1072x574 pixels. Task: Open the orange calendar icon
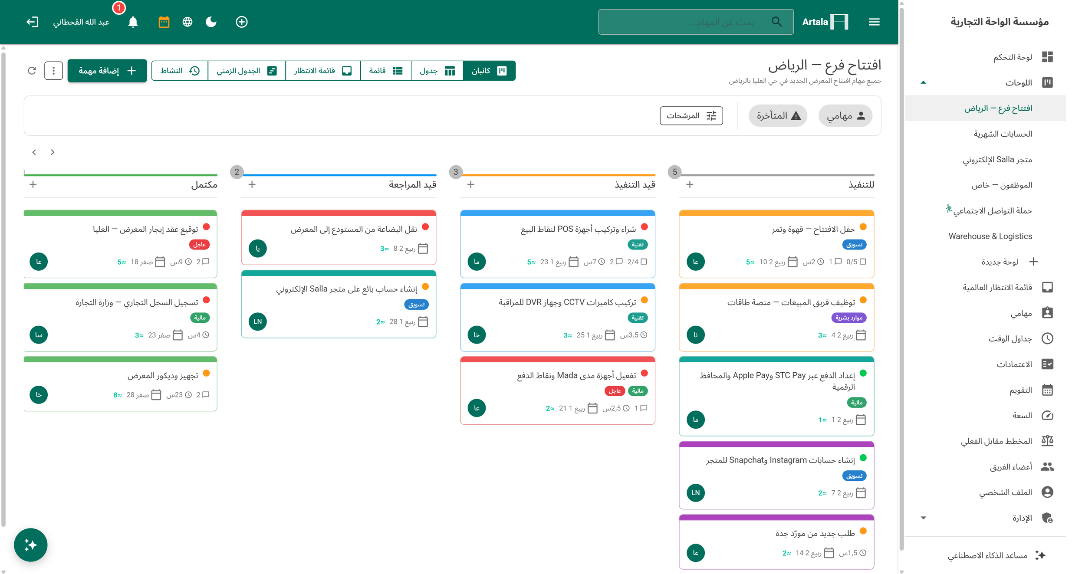point(164,22)
